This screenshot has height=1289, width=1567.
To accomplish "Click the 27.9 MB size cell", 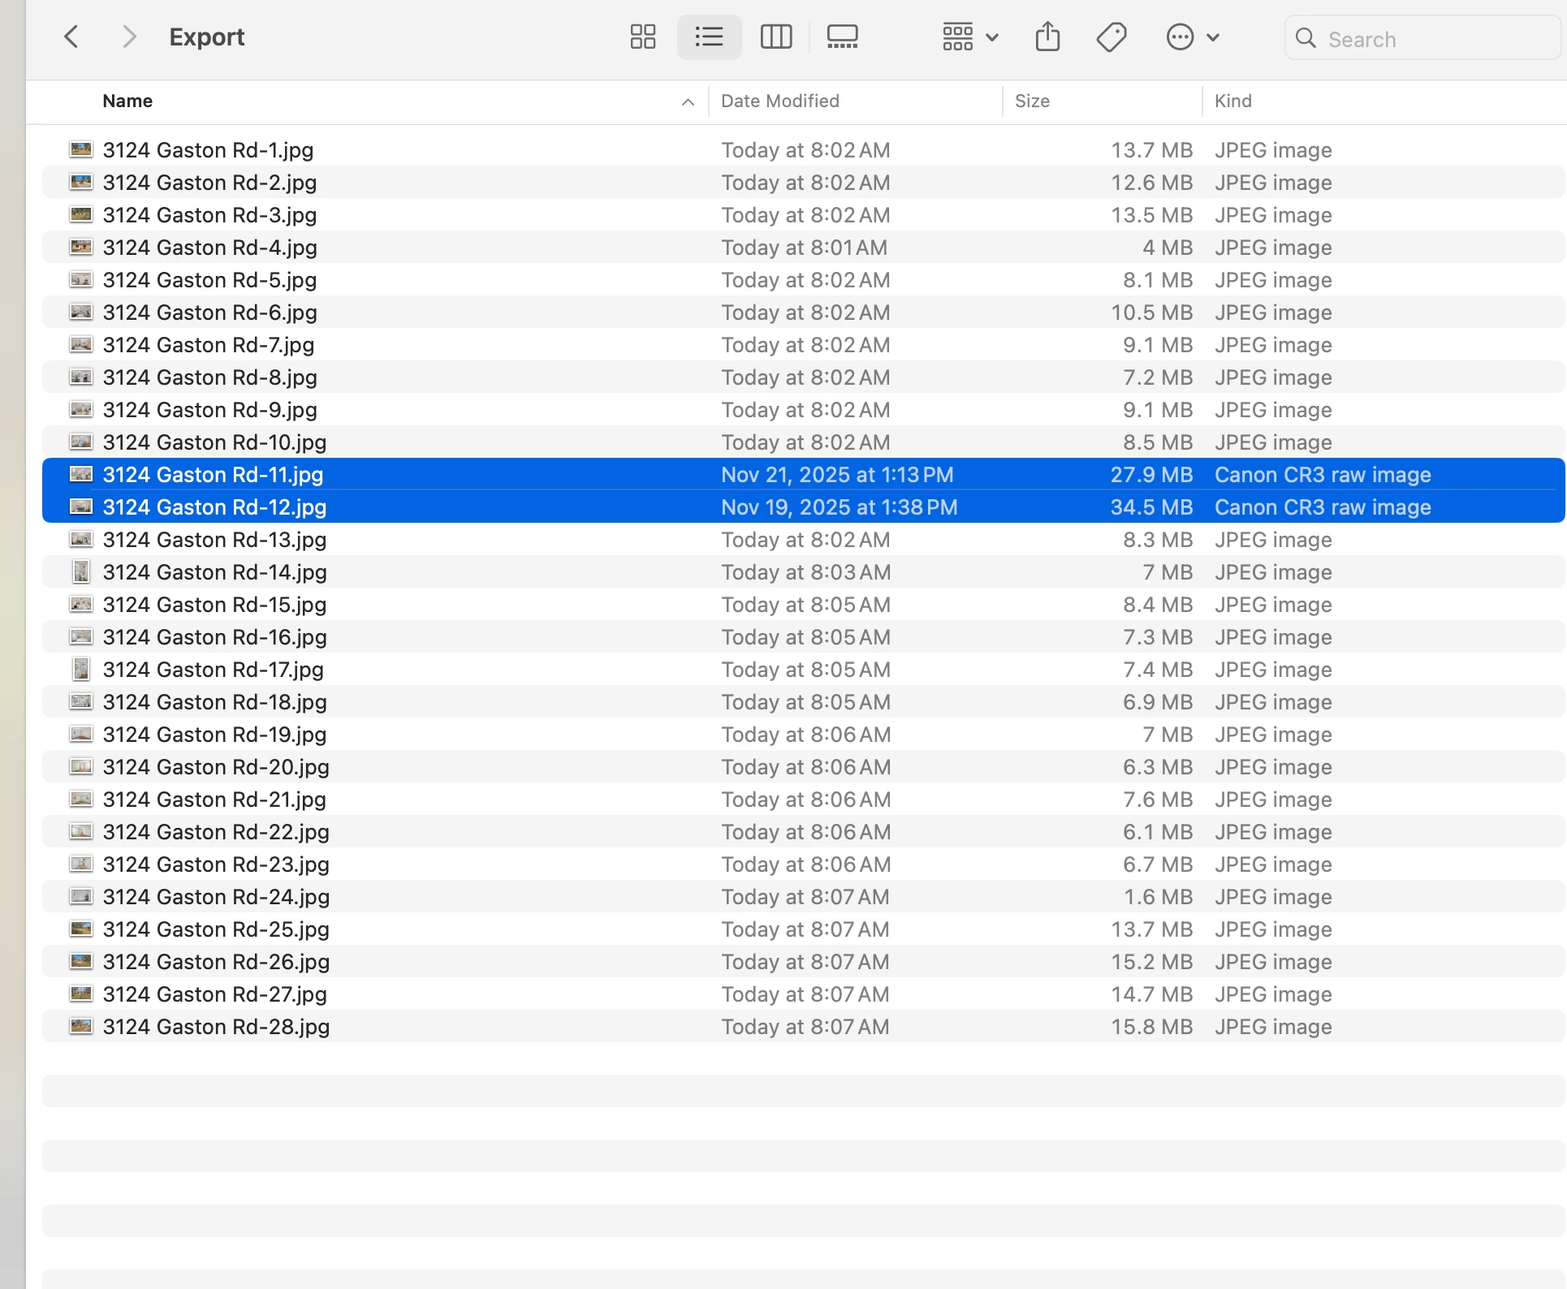I will [x=1151, y=475].
